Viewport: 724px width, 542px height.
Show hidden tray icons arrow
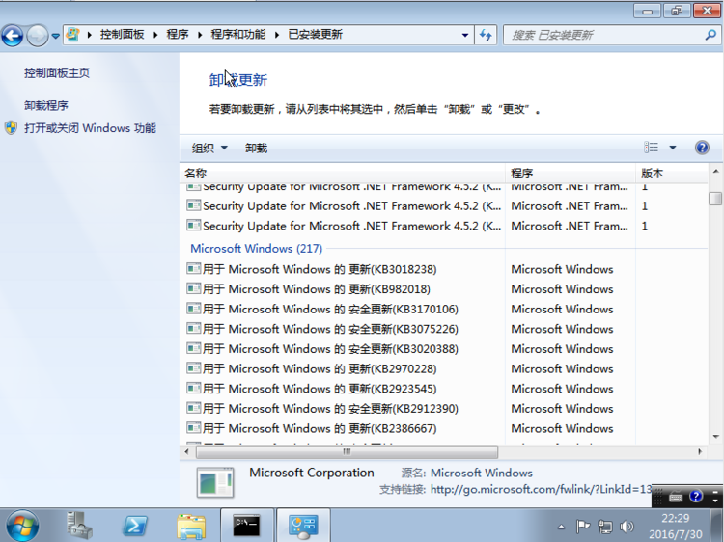561,527
